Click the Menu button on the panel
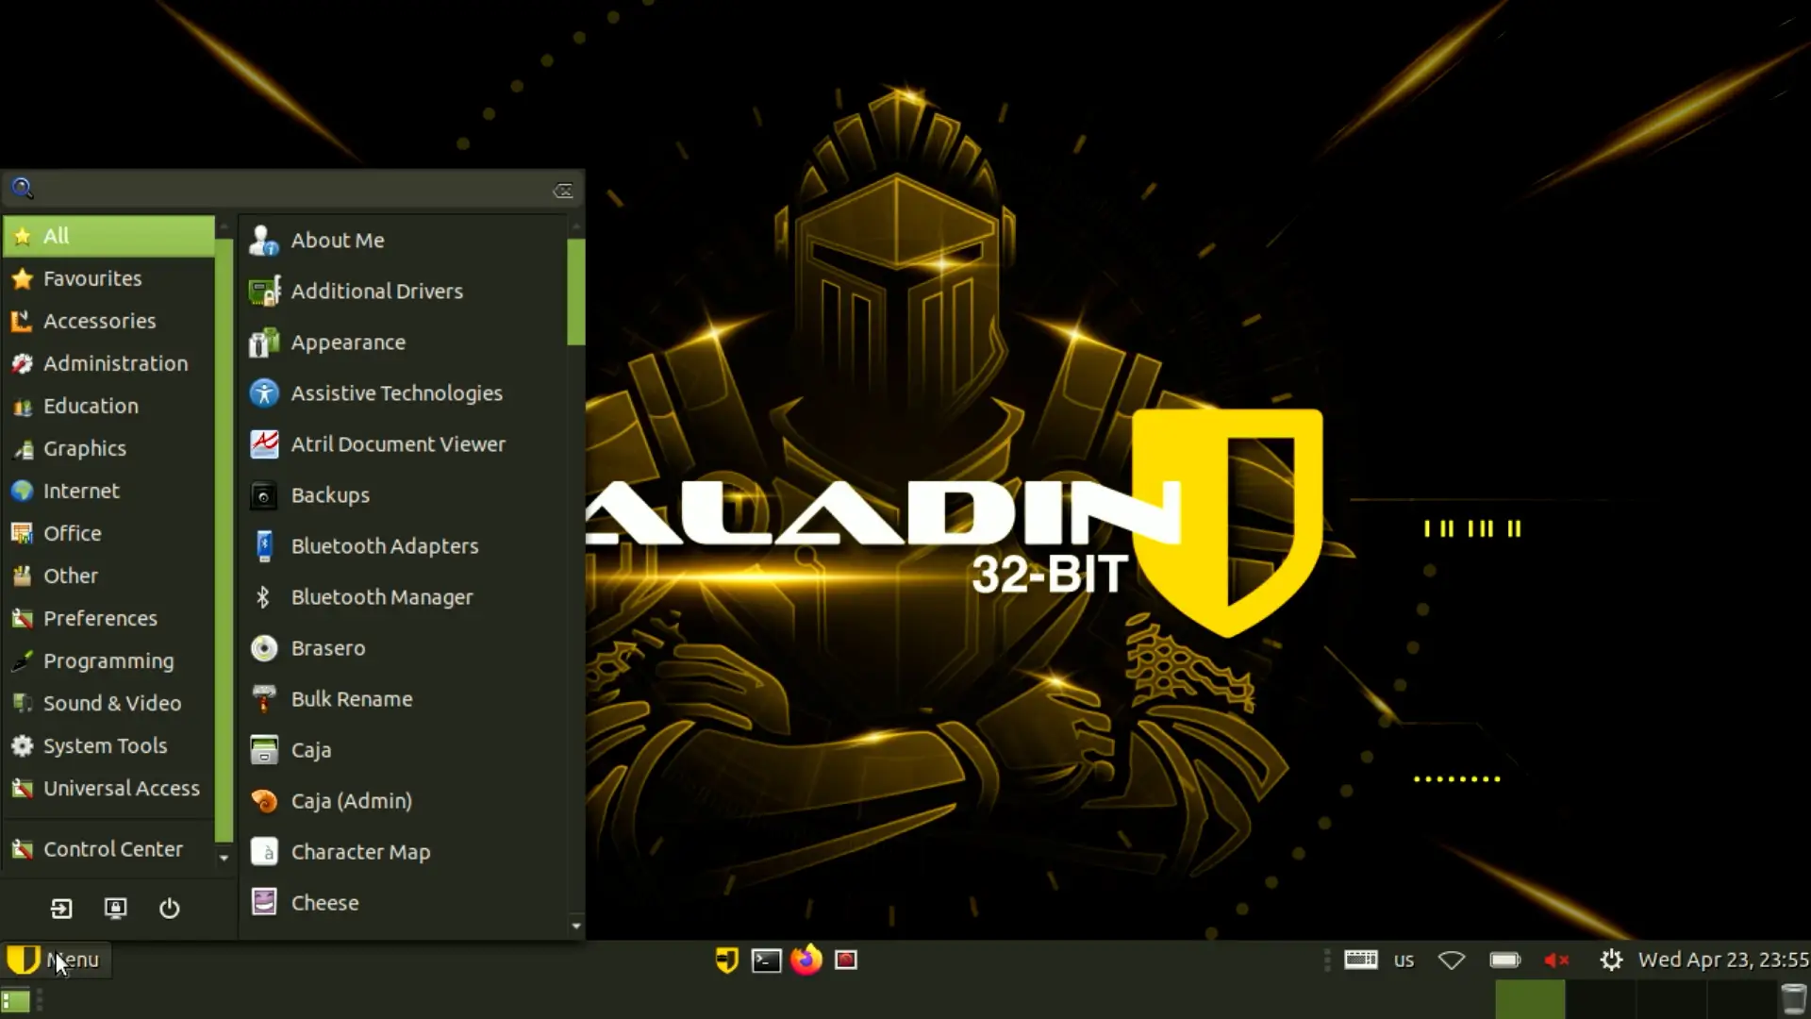Image resolution: width=1811 pixels, height=1019 pixels. 57,960
